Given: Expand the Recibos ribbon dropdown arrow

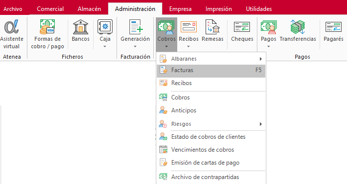Looking at the screenshot, I should pos(189,47).
